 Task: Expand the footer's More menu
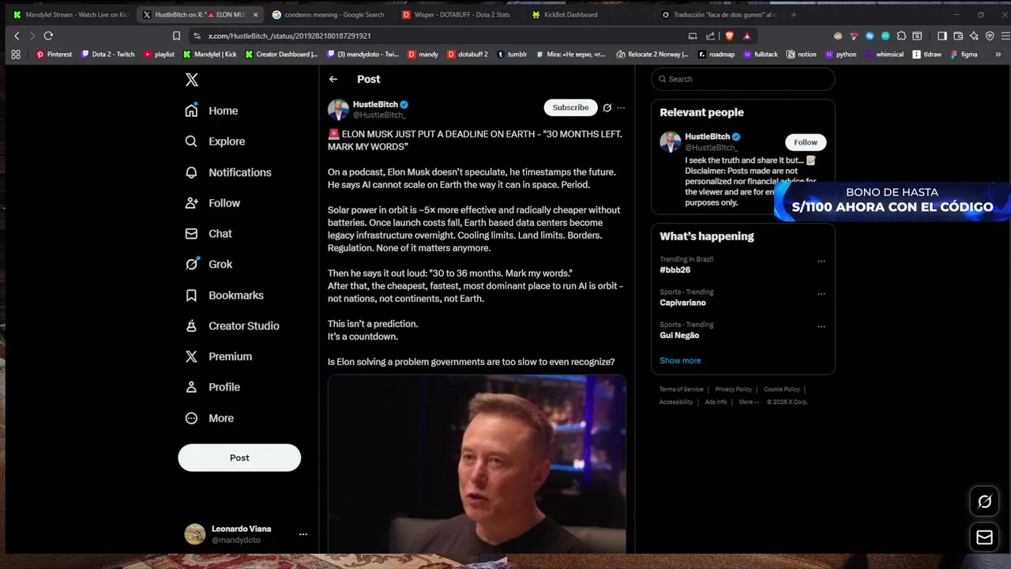748,402
